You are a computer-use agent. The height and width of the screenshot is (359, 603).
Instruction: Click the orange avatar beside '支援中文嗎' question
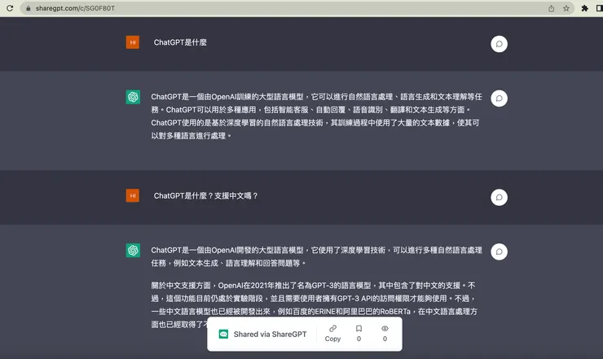tap(133, 195)
